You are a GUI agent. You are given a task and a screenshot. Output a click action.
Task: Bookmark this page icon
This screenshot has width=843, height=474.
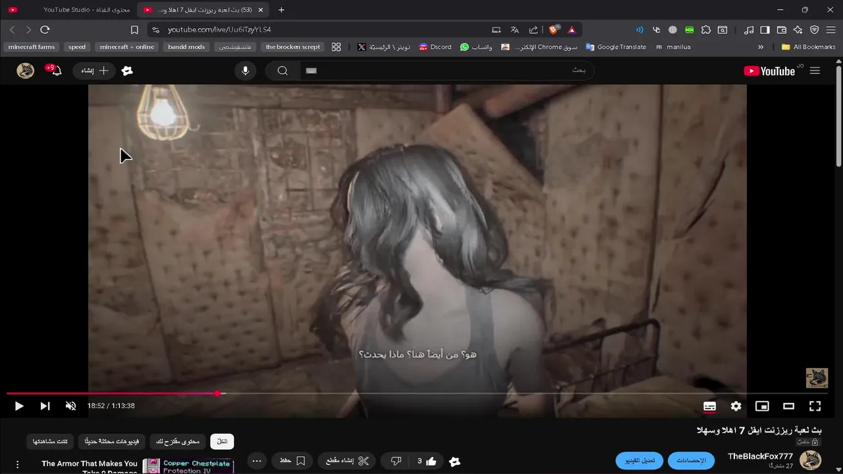[x=134, y=30]
